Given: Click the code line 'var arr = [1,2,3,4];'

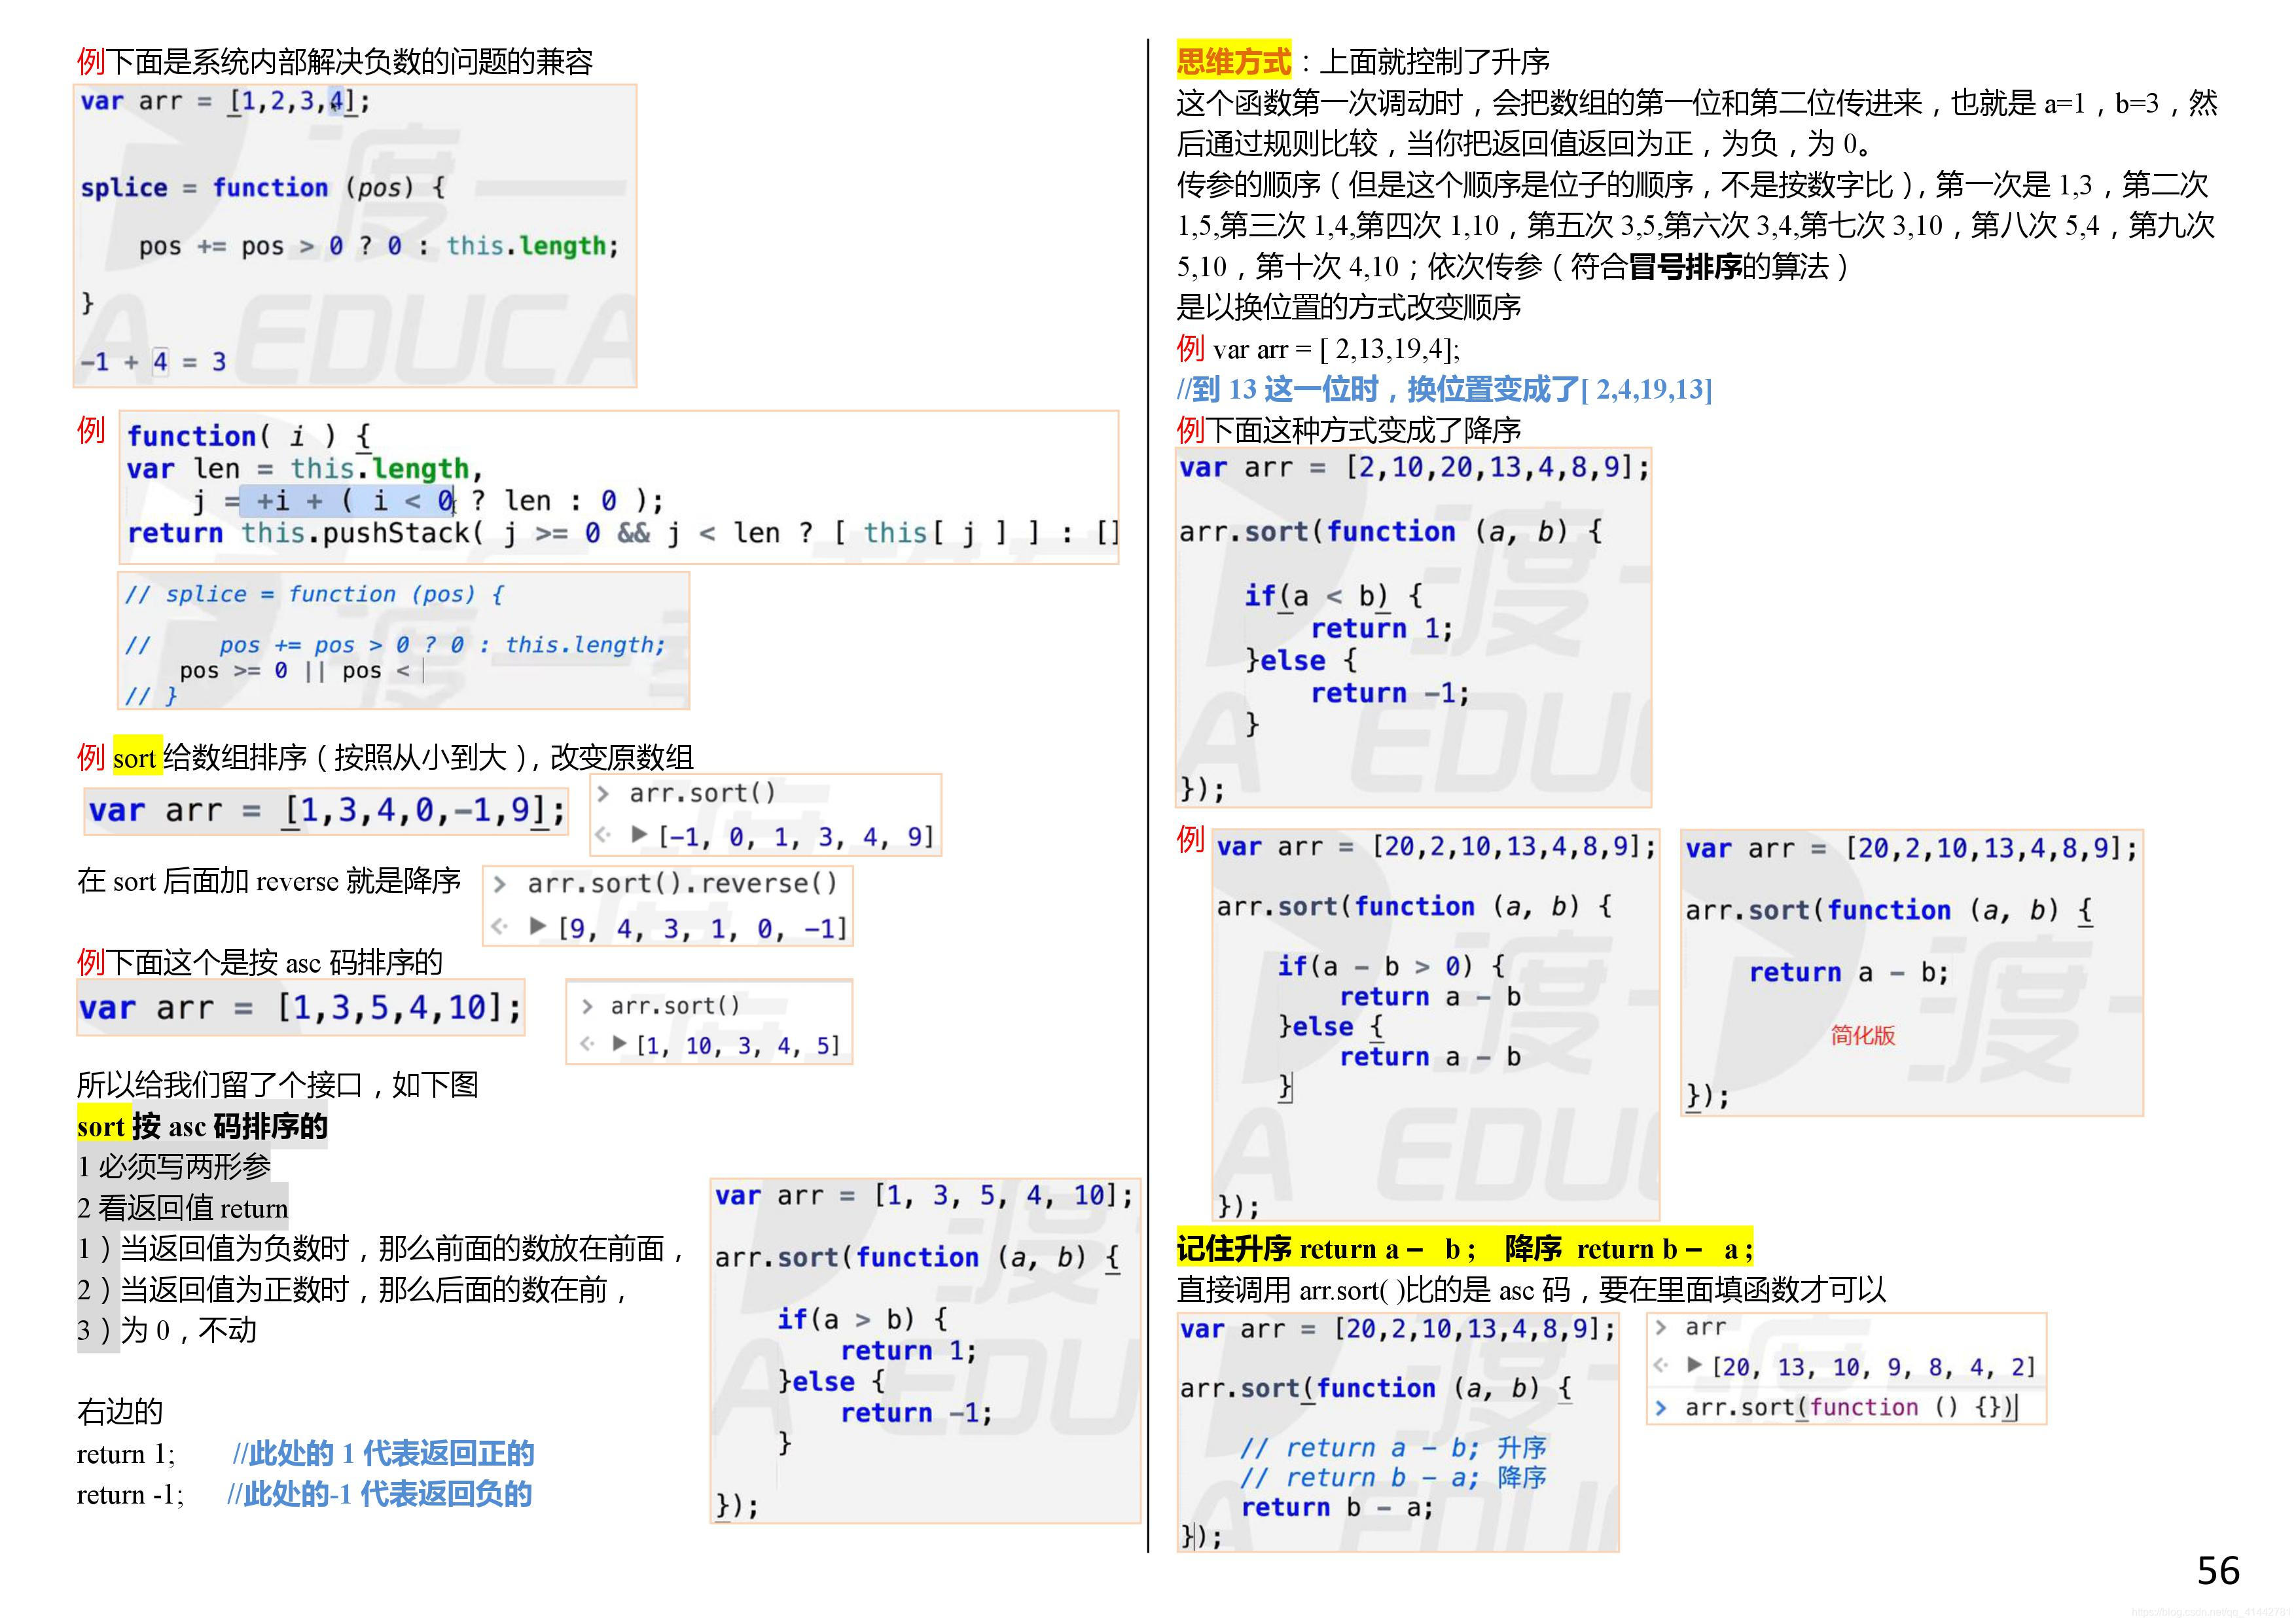Looking at the screenshot, I should point(225,101).
